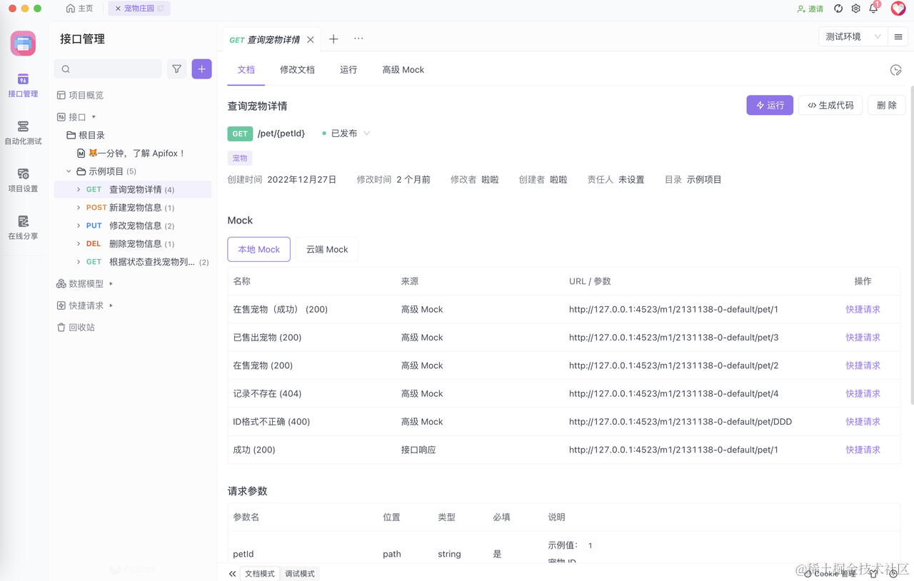Viewport: 914px width, 581px height.
Task: Open notifications via the bell icon
Action: pos(873,9)
